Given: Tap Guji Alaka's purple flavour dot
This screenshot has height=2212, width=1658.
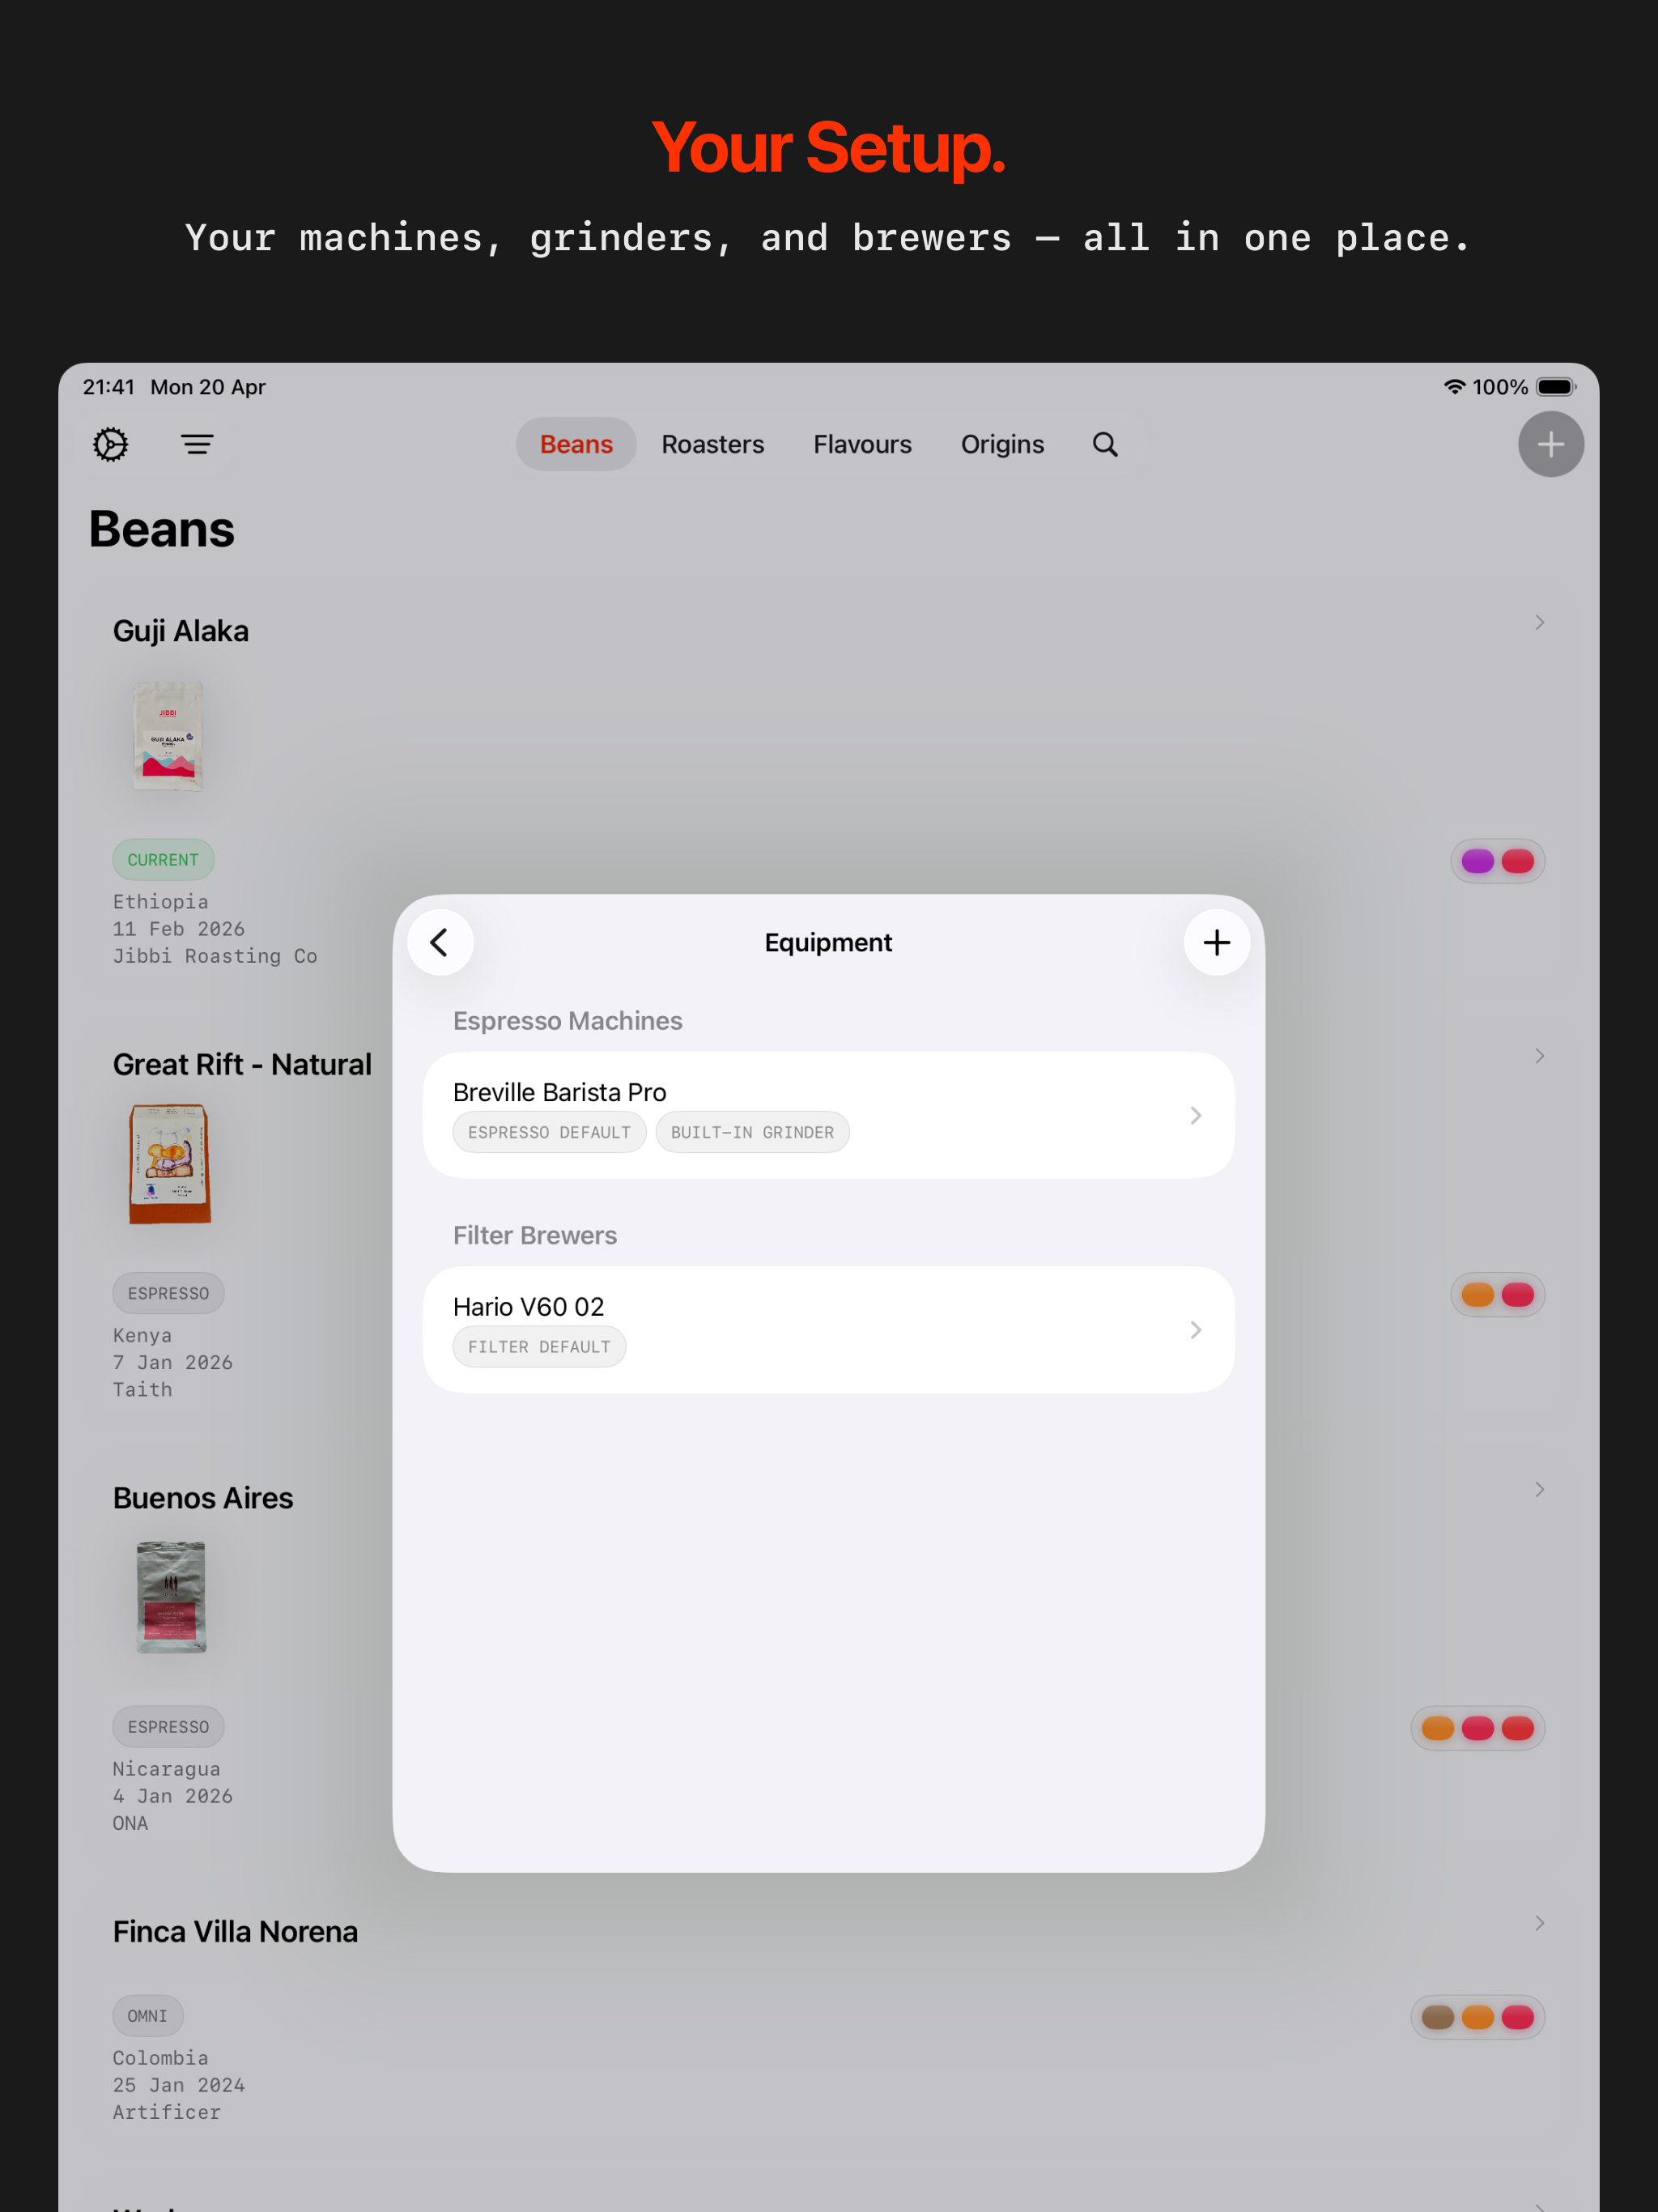Looking at the screenshot, I should pos(1477,861).
